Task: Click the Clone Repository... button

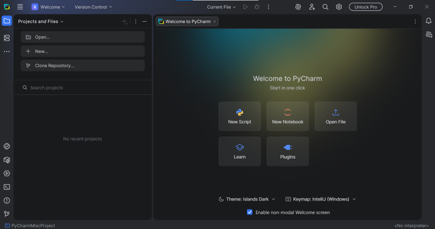Action: click(82, 66)
